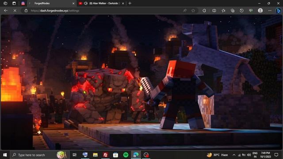This screenshot has width=283, height=159.
Task: Open the Browser essentials heart icon
Action: click(x=251, y=11)
